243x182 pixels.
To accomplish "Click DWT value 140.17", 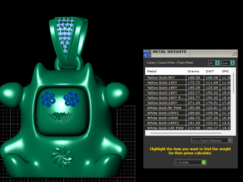I will pos(212,128).
